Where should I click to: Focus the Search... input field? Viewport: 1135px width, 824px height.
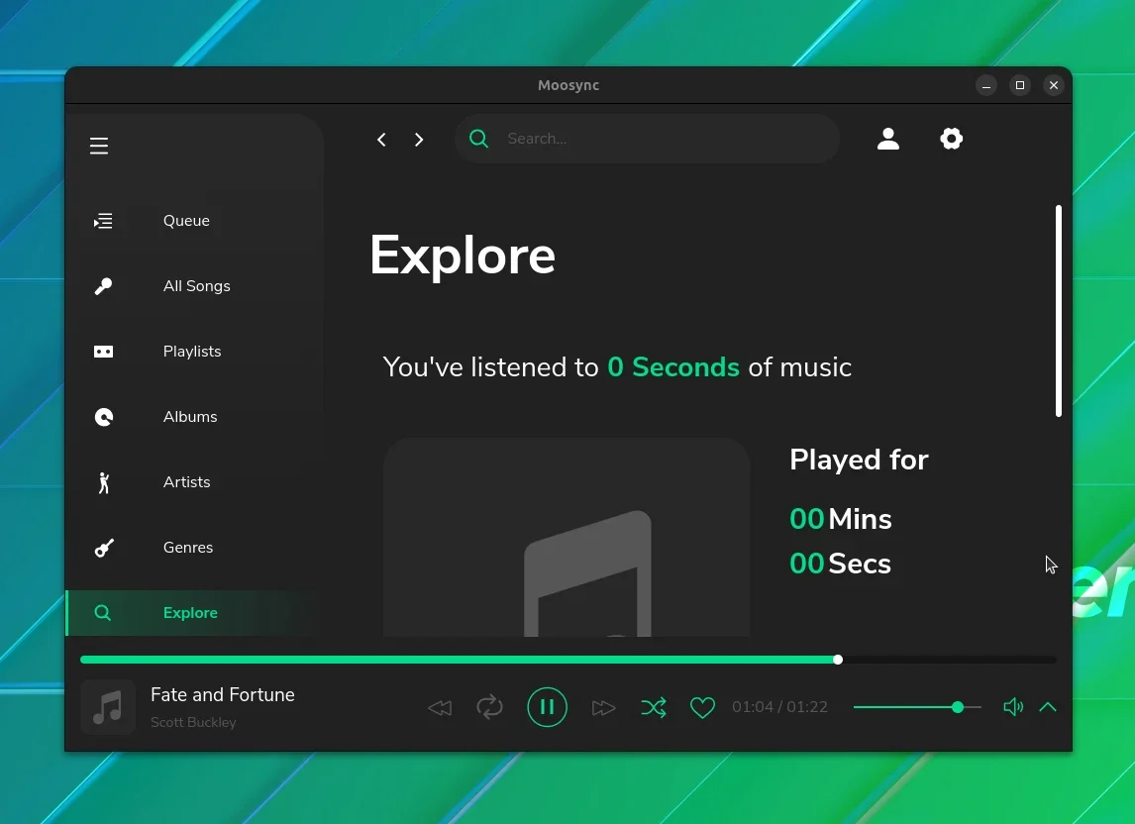tap(647, 139)
